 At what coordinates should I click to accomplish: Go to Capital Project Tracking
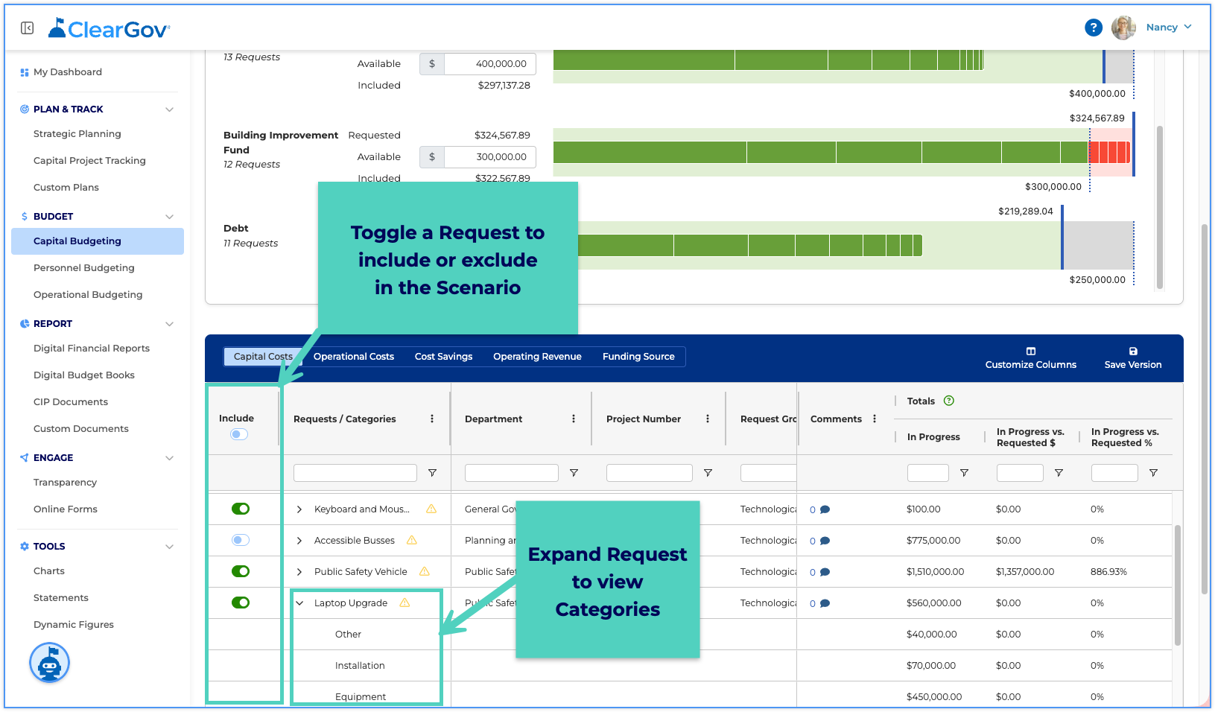[x=89, y=160]
